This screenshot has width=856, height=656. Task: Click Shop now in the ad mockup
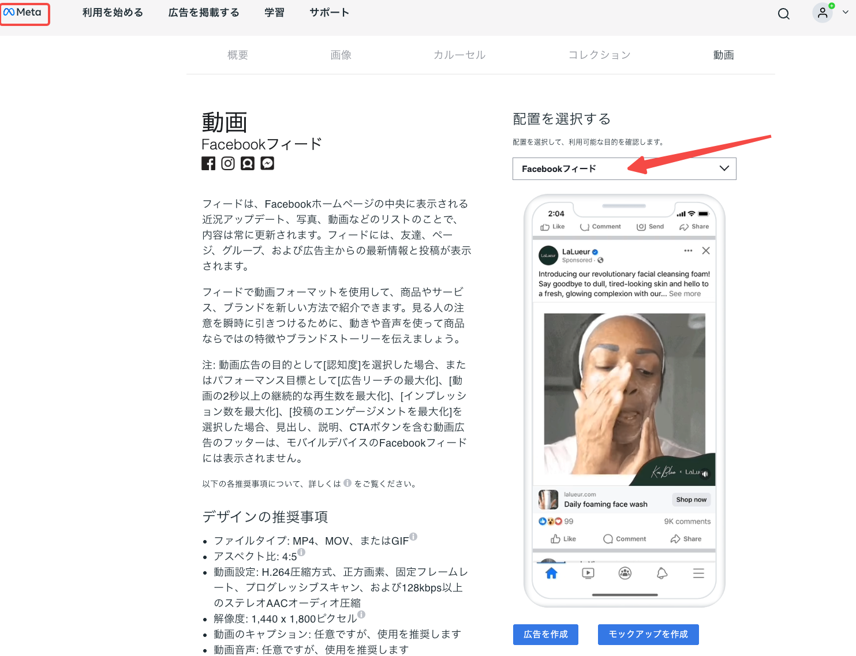coord(691,500)
